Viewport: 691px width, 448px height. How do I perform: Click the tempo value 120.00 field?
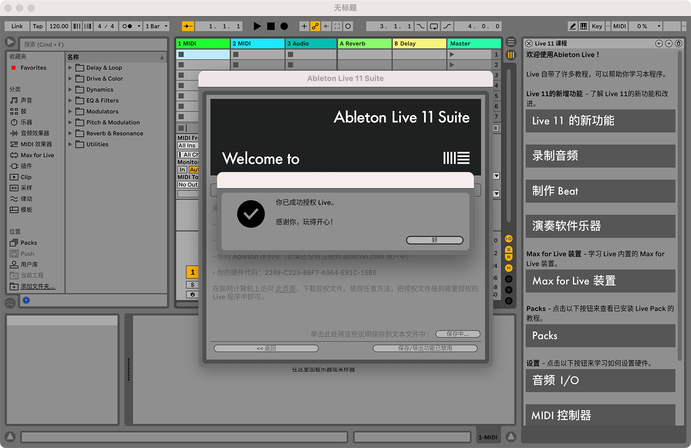pyautogui.click(x=59, y=26)
